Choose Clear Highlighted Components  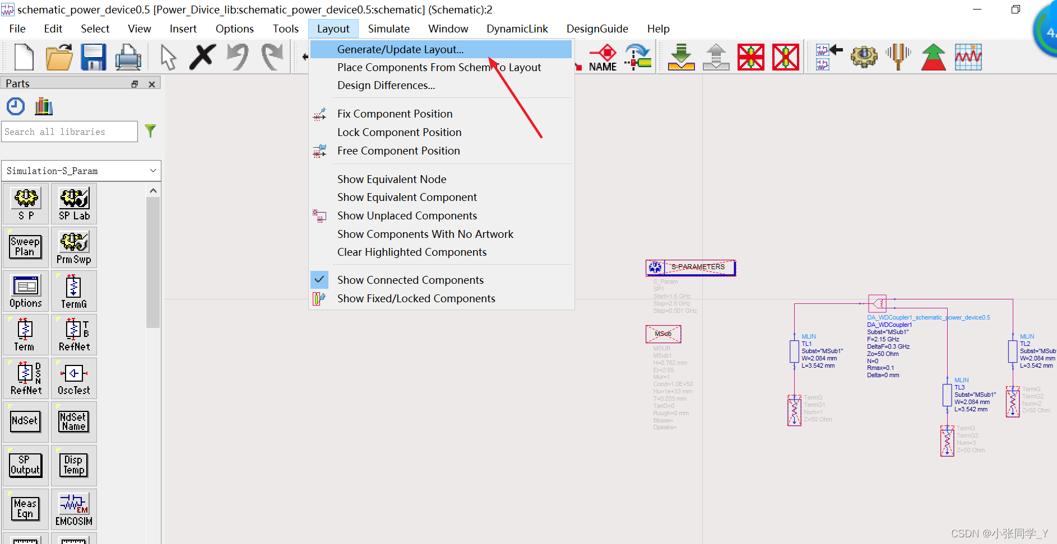[441, 252]
